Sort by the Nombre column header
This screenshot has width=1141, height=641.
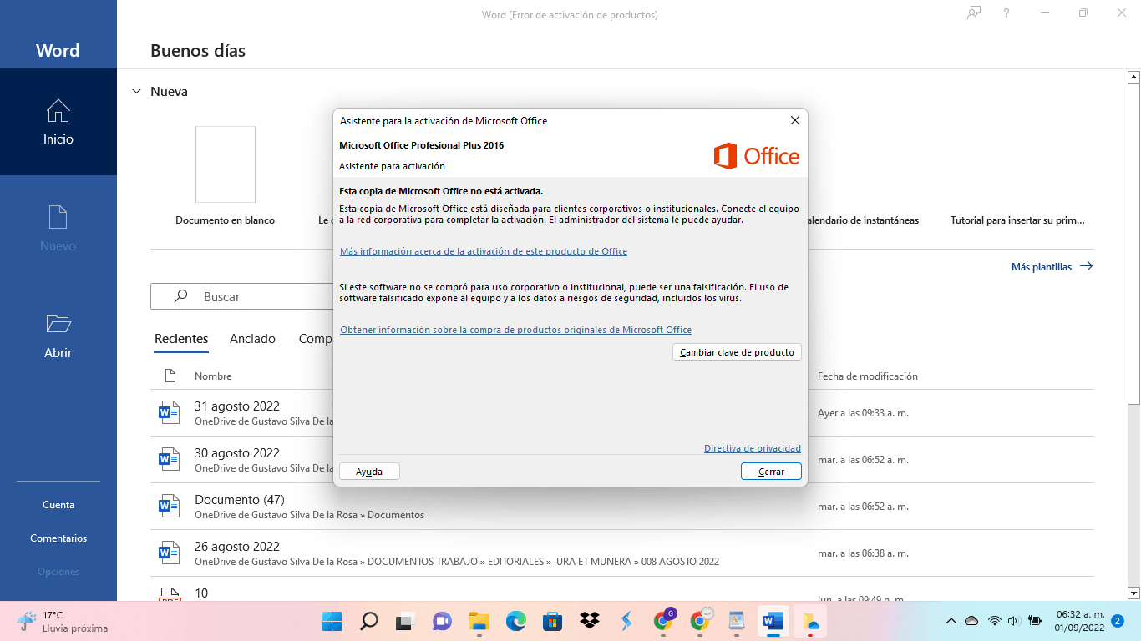[213, 376]
